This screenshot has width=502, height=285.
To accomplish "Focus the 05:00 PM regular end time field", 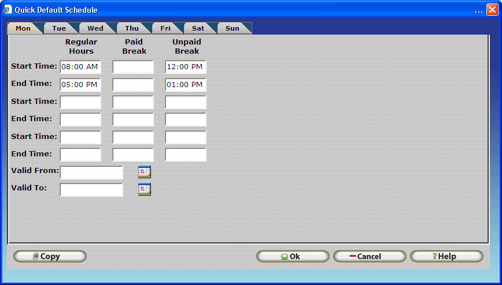I will coord(80,85).
